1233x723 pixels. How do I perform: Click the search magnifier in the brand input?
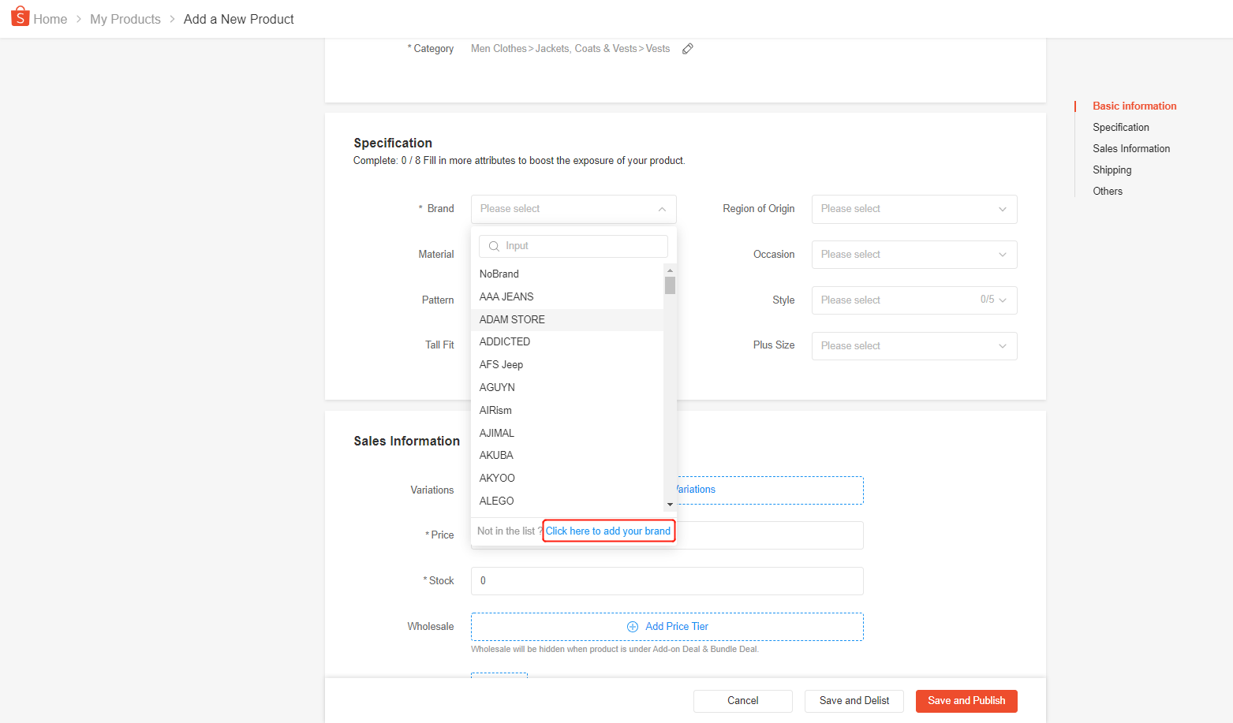click(x=494, y=246)
